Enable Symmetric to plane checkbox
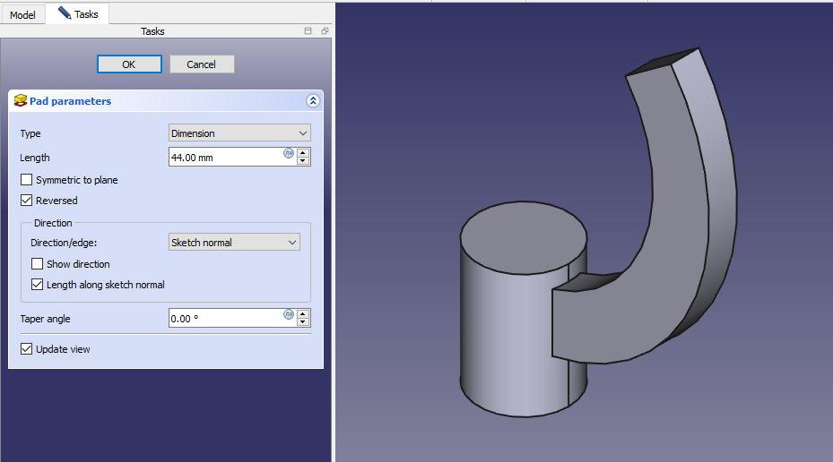 [x=26, y=180]
